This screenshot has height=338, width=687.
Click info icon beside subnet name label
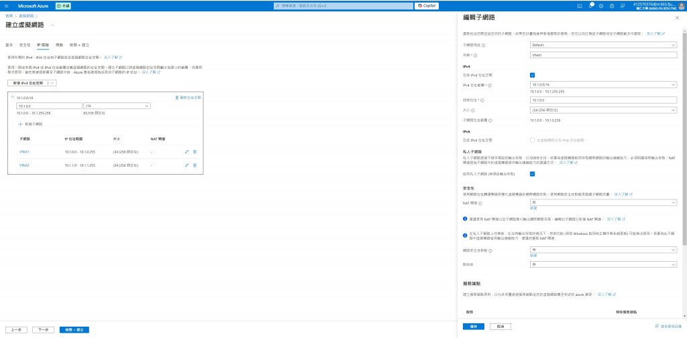tap(475, 56)
